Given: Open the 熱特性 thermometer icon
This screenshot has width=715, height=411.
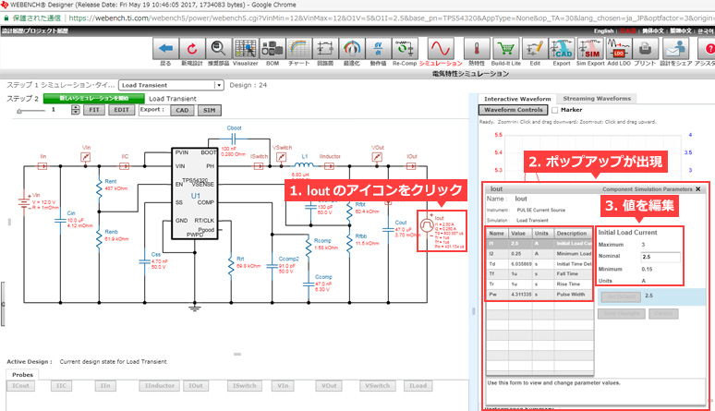Looking at the screenshot, I should pyautogui.click(x=477, y=48).
